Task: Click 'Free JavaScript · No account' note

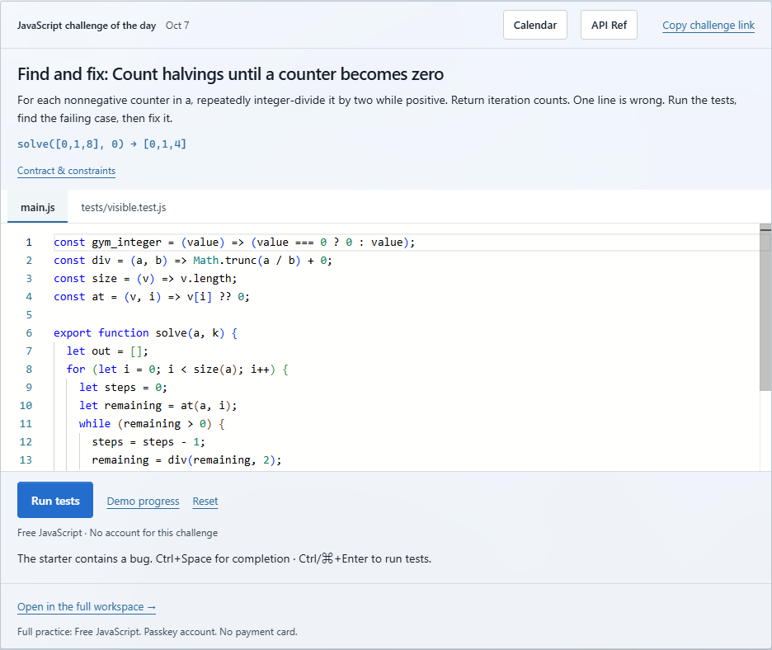Action: click(118, 533)
